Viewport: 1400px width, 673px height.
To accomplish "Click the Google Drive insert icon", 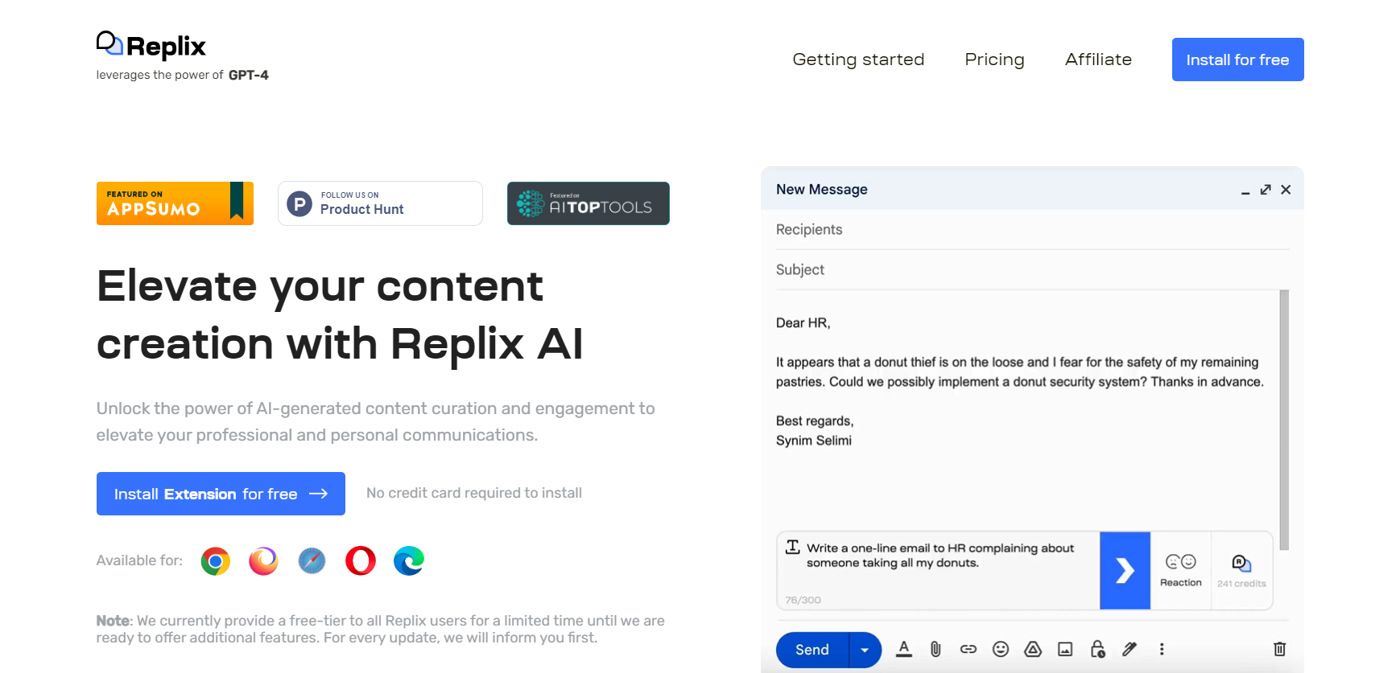I will tap(1033, 649).
